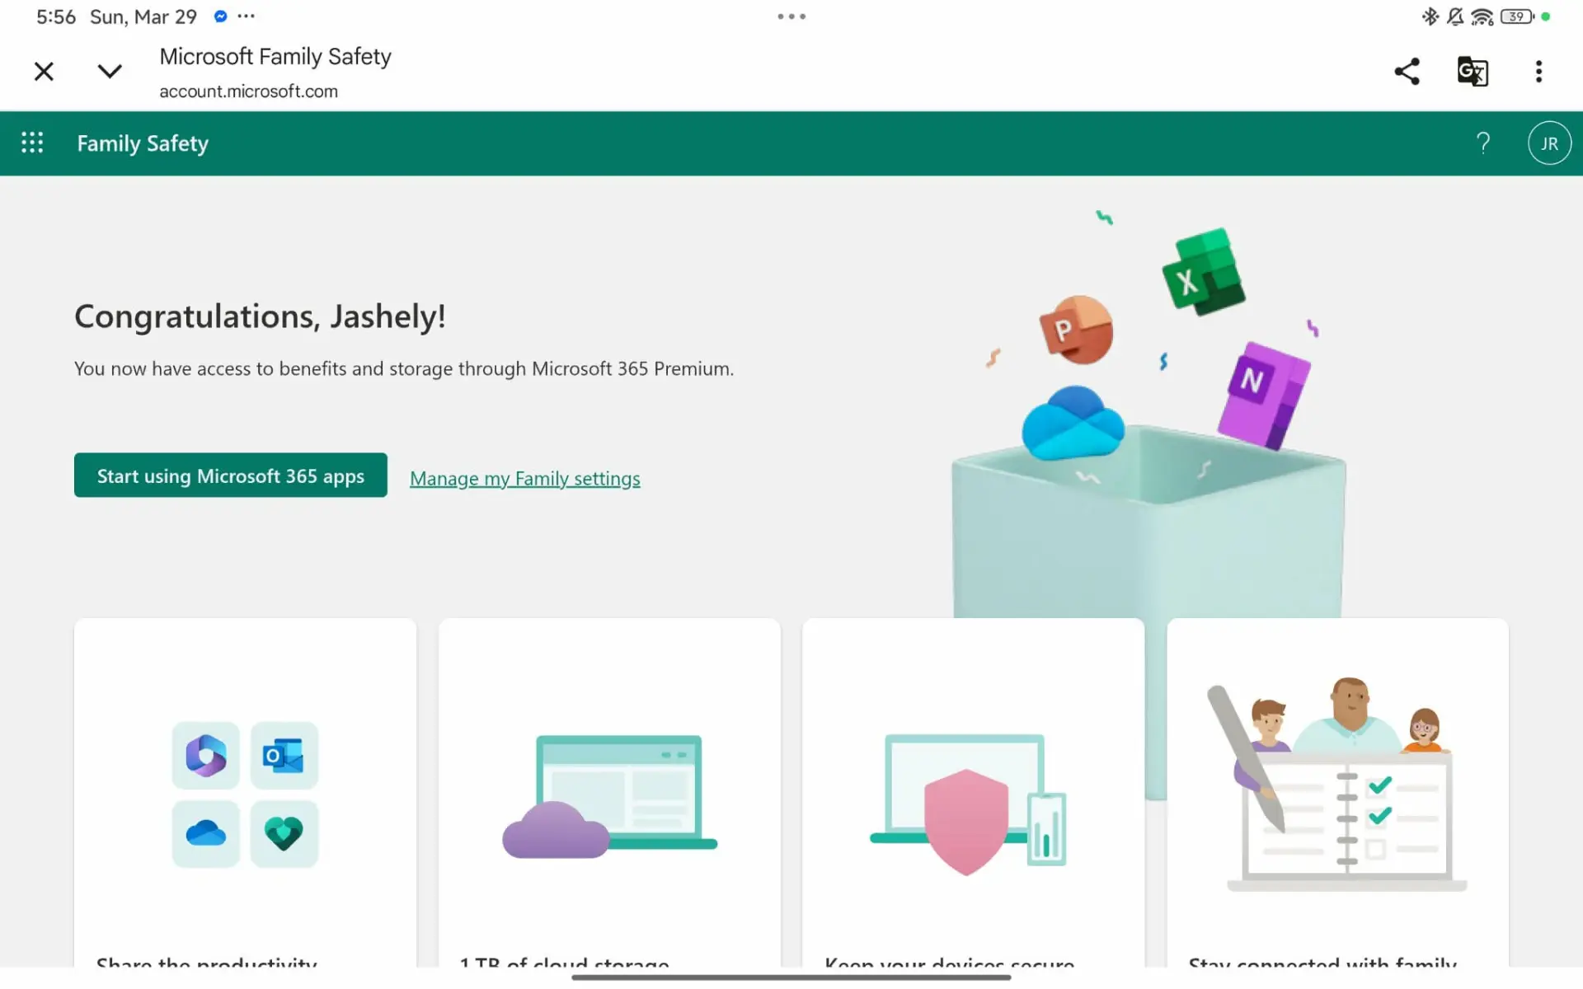Open the Google Translate page icon
The width and height of the screenshot is (1583, 989).
[x=1473, y=72]
